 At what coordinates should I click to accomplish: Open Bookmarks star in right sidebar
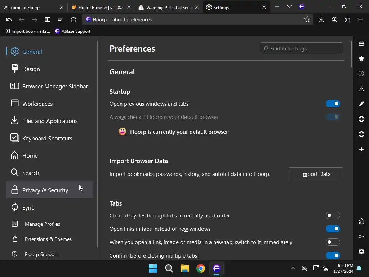[361, 58]
